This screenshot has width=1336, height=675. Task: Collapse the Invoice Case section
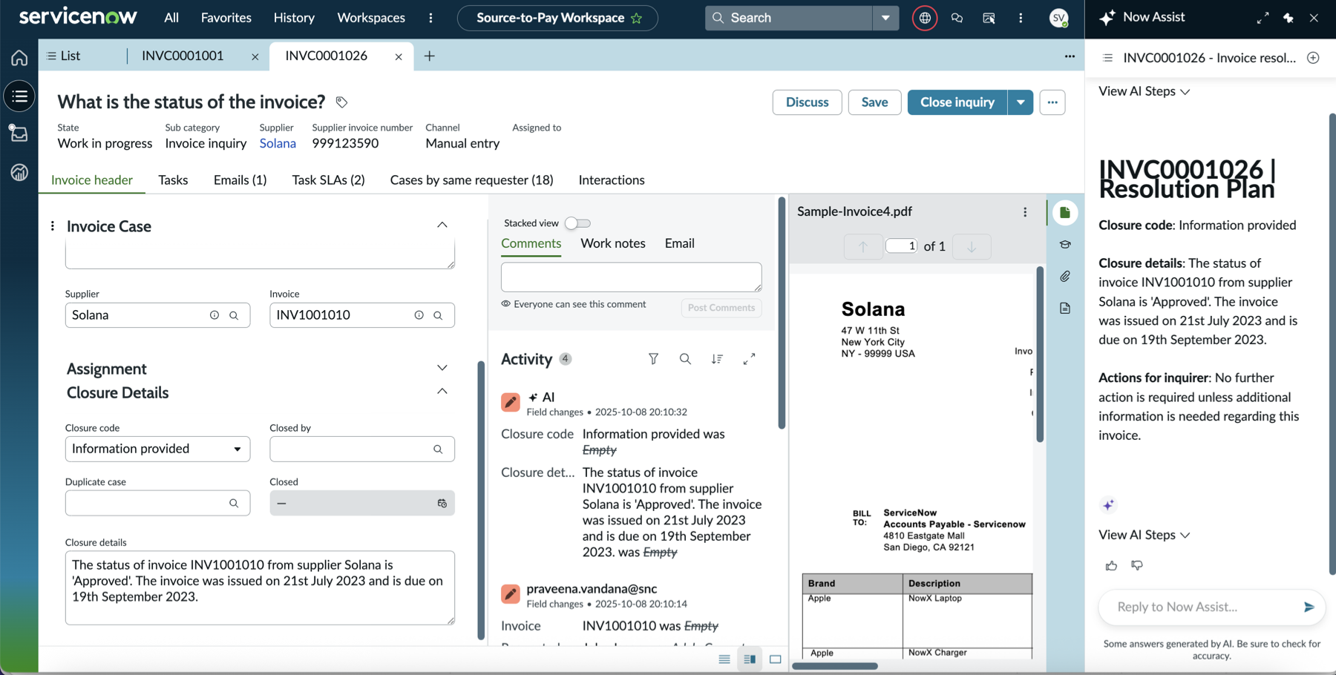[442, 225]
